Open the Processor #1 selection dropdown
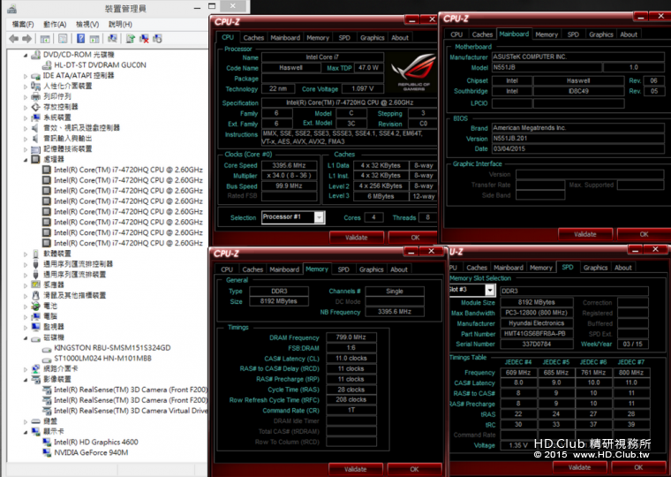The width and height of the screenshot is (671, 477). [319, 217]
